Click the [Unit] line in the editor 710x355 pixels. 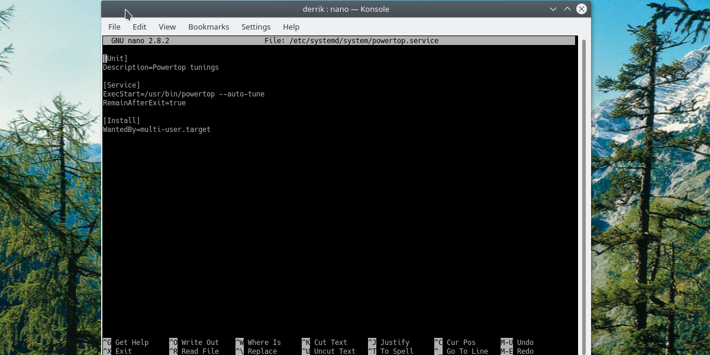pyautogui.click(x=115, y=59)
